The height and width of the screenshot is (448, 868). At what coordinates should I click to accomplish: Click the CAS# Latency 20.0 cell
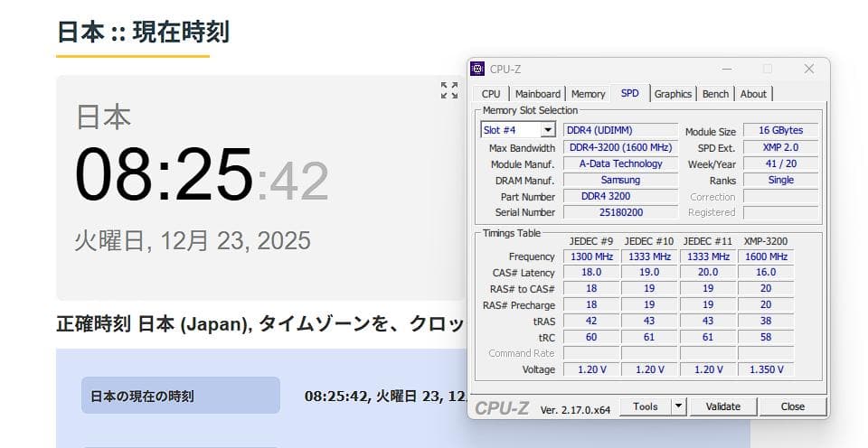(707, 273)
